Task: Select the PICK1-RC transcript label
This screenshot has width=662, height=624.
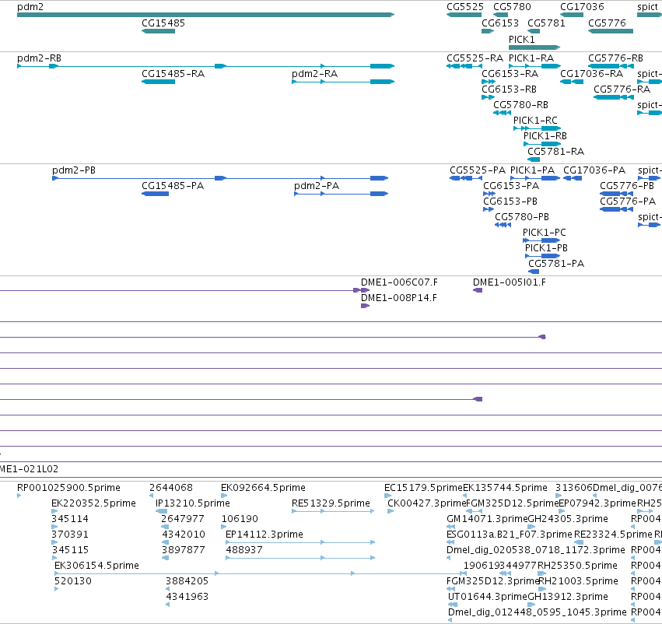Action: click(x=535, y=121)
